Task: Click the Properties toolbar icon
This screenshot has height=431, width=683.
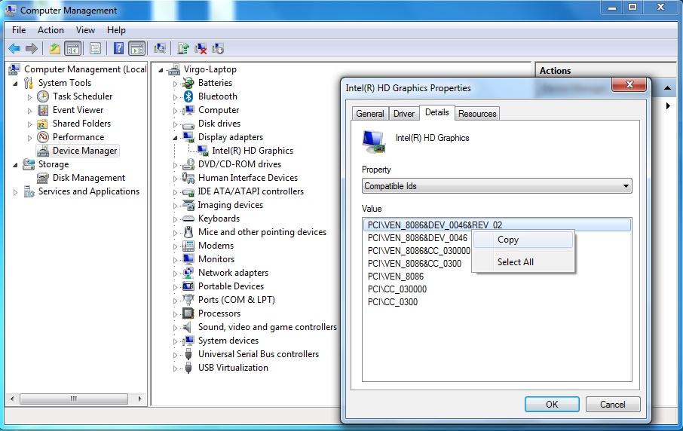Action: click(95, 48)
